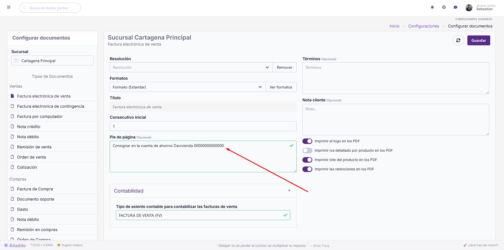The image size is (504, 250).
Task: Focus the Consecutivo inicial field
Action: coord(203,126)
